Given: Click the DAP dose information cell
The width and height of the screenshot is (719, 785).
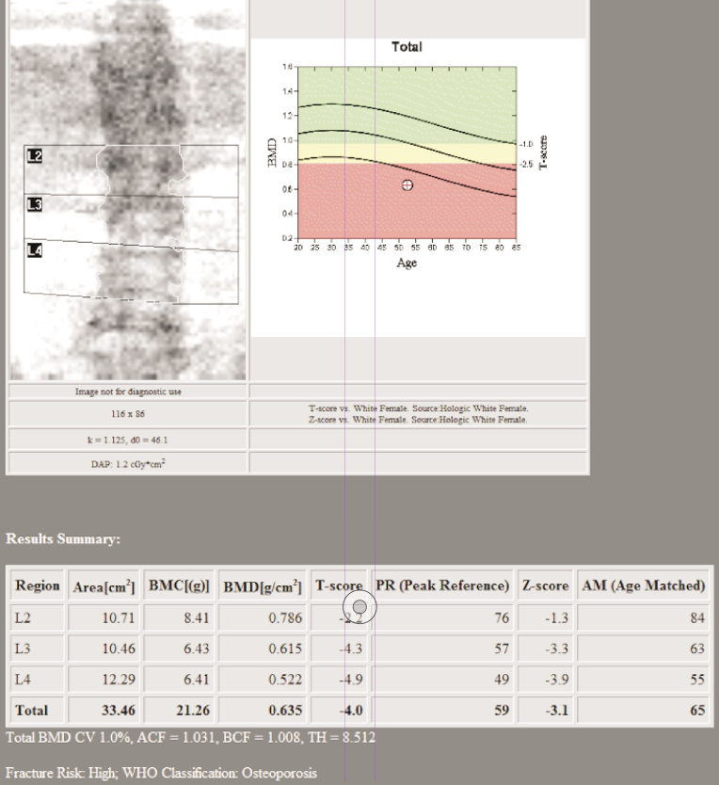Looking at the screenshot, I should tap(128, 462).
